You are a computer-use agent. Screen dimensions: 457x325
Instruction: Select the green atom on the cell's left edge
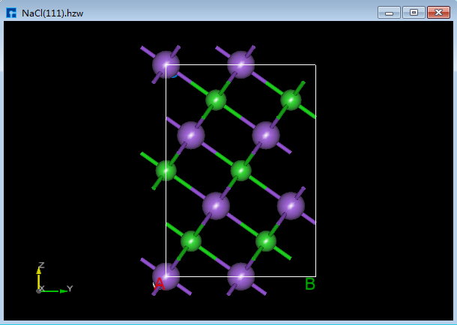point(166,171)
